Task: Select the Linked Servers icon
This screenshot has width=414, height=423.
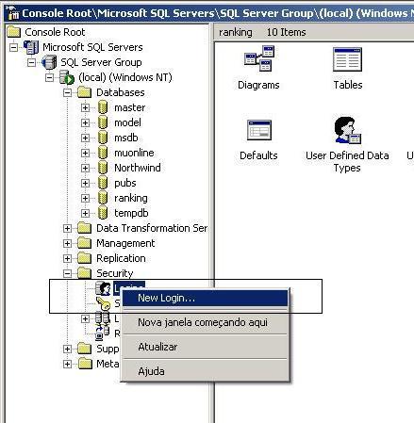Action: click(103, 318)
